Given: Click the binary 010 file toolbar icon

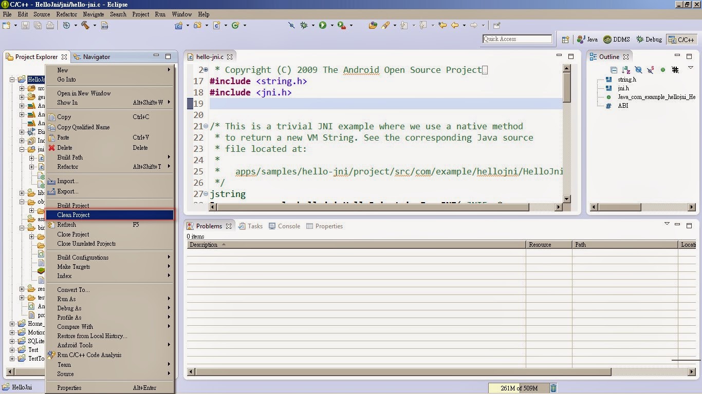Looking at the screenshot, I should 104,25.
